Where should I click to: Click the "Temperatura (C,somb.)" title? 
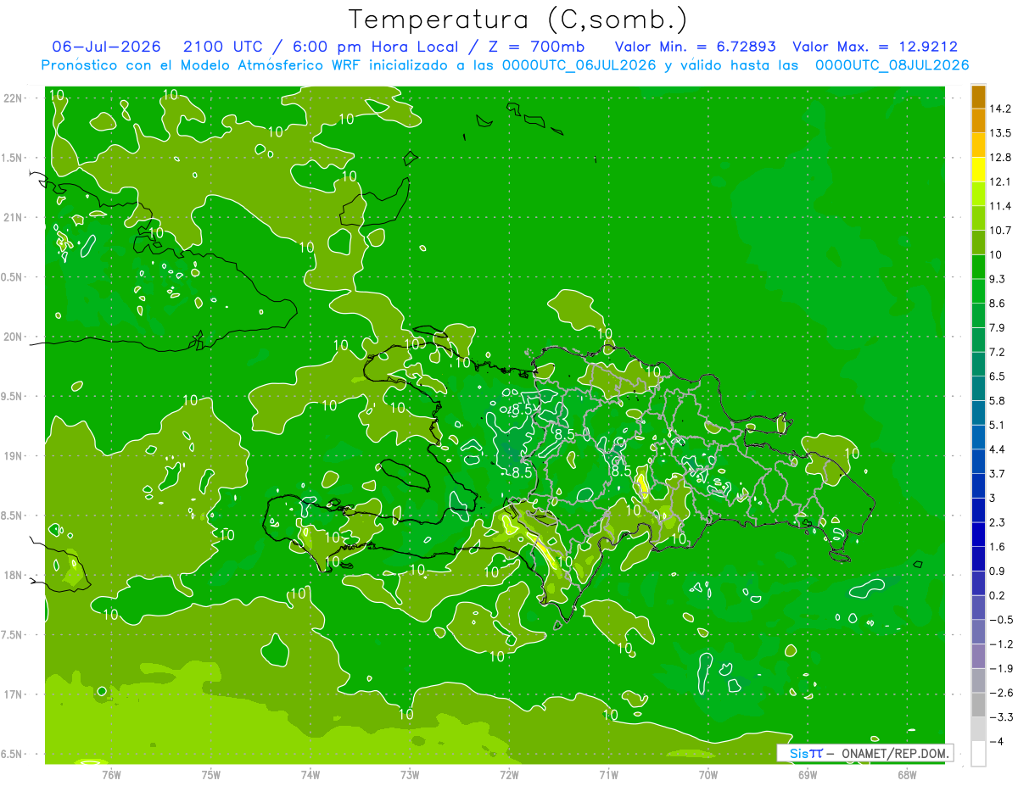coord(518,20)
